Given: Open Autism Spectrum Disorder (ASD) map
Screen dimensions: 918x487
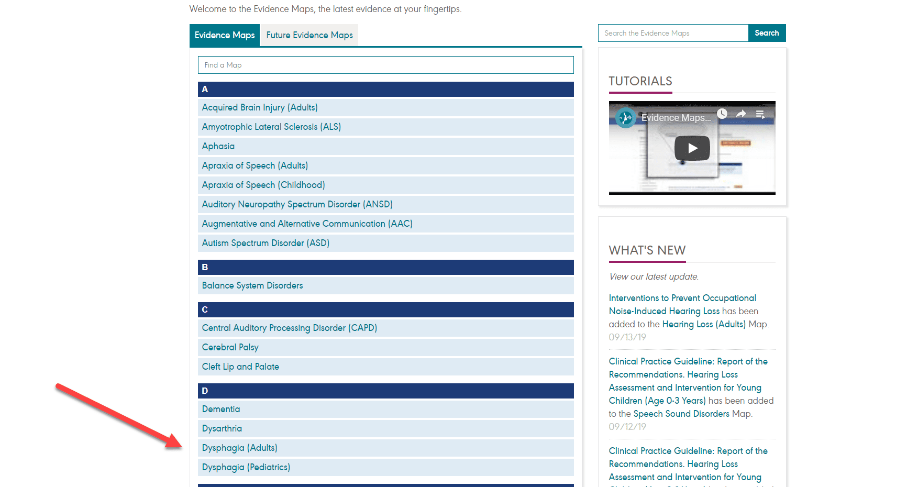Looking at the screenshot, I should pyautogui.click(x=266, y=243).
